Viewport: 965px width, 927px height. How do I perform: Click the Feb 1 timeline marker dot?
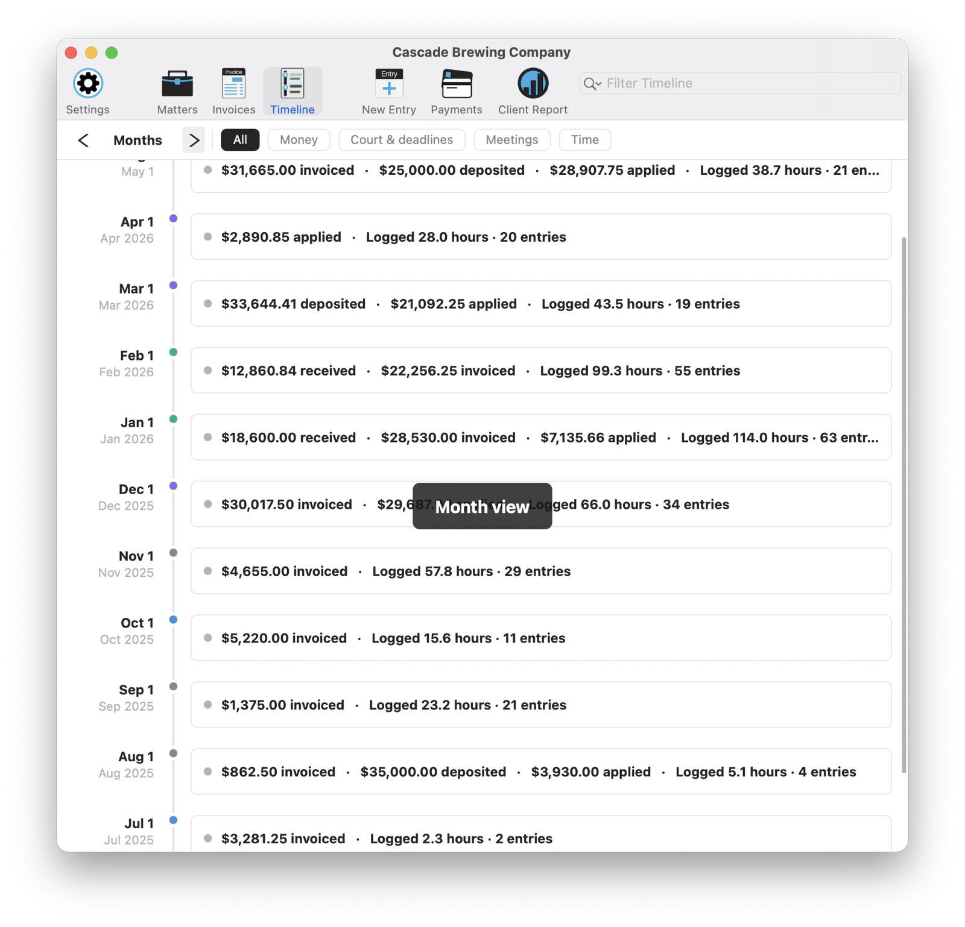[x=174, y=353]
